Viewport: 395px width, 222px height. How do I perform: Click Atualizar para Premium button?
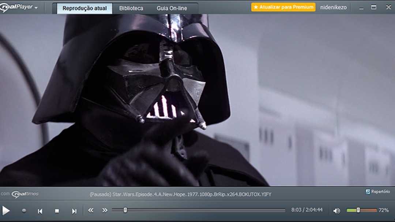(x=283, y=7)
